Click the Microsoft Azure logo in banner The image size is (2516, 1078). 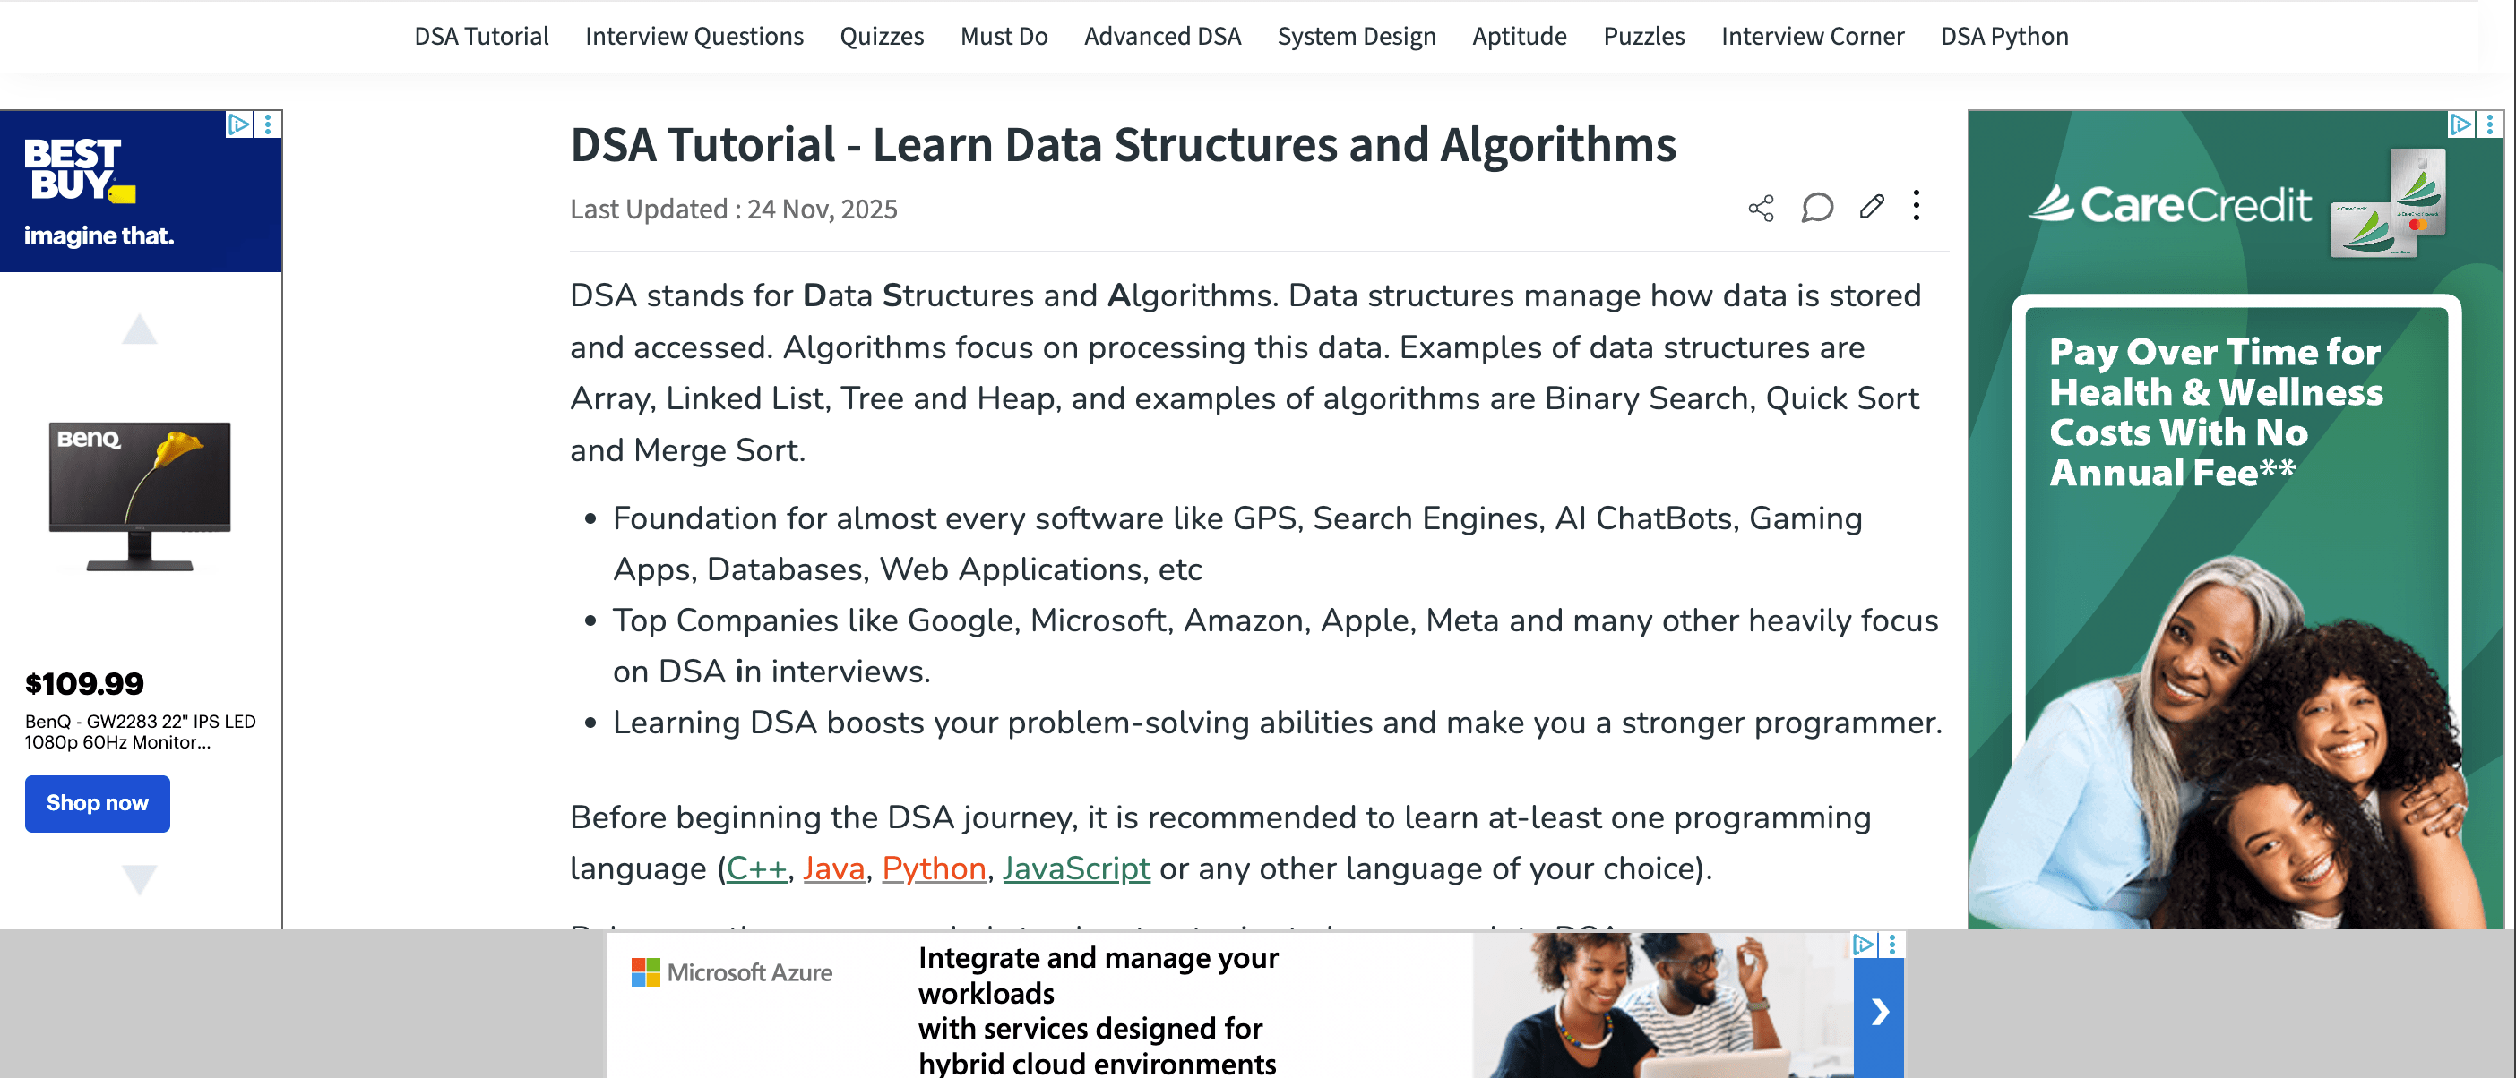pos(733,972)
